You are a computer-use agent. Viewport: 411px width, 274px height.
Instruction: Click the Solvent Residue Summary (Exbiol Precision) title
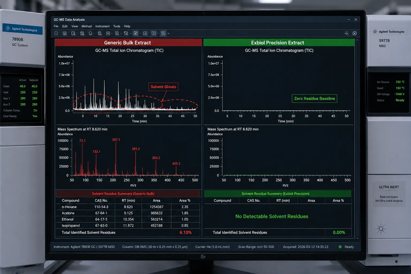(x=275, y=194)
